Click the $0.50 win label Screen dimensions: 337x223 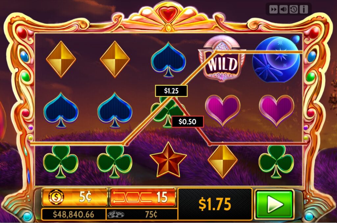[x=187, y=122]
